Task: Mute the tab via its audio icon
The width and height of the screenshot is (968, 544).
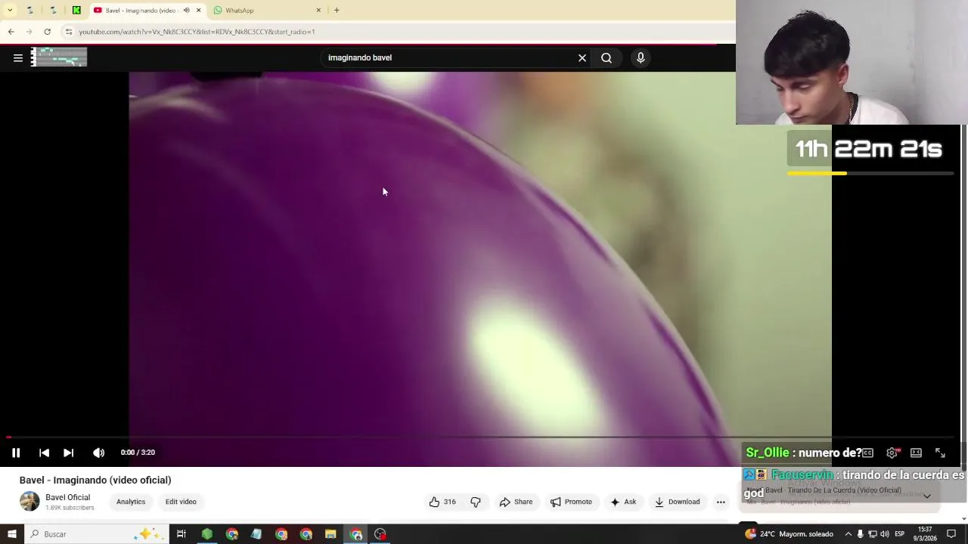Action: tap(186, 11)
